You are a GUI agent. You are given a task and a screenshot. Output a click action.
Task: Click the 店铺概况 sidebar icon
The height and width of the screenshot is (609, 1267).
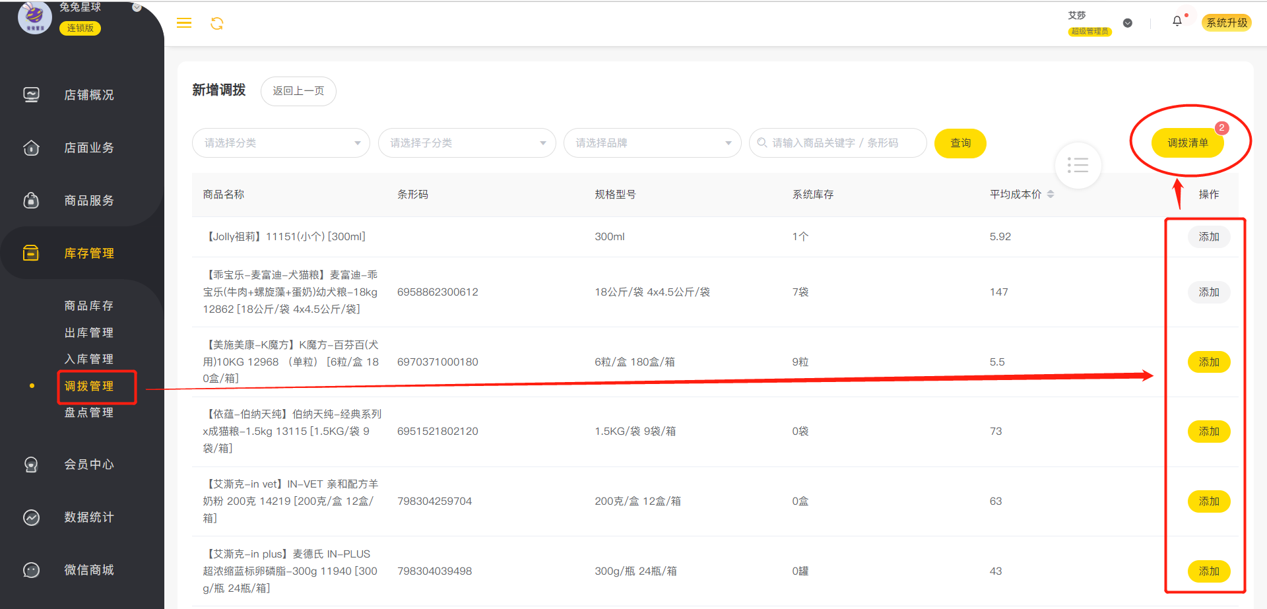pyautogui.click(x=31, y=95)
